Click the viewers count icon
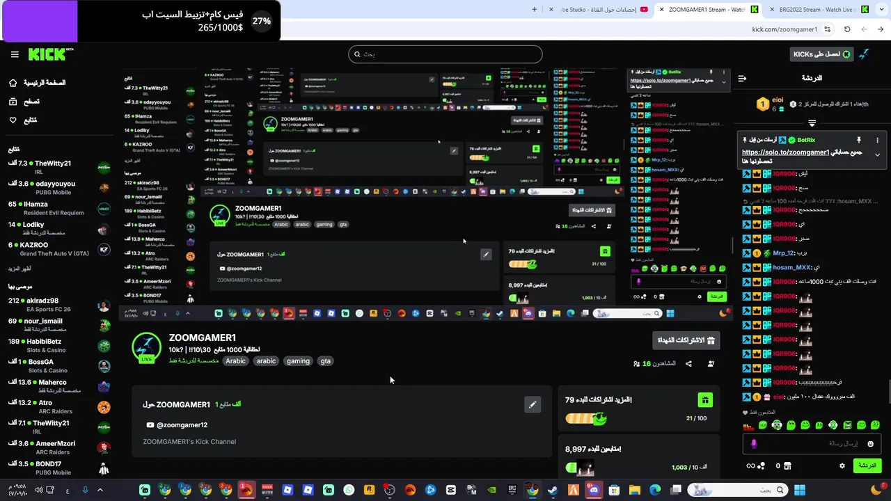The height and width of the screenshot is (501, 891). tap(637, 364)
